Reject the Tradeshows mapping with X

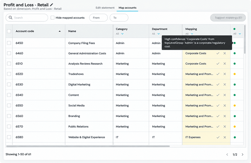point(225,74)
